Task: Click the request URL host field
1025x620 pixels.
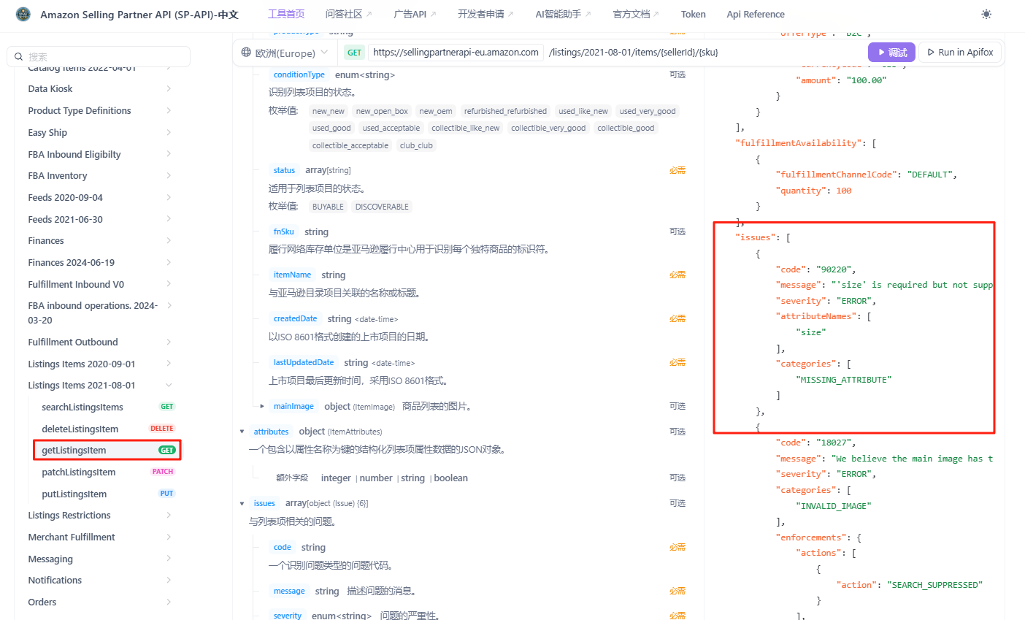Action: (x=456, y=53)
